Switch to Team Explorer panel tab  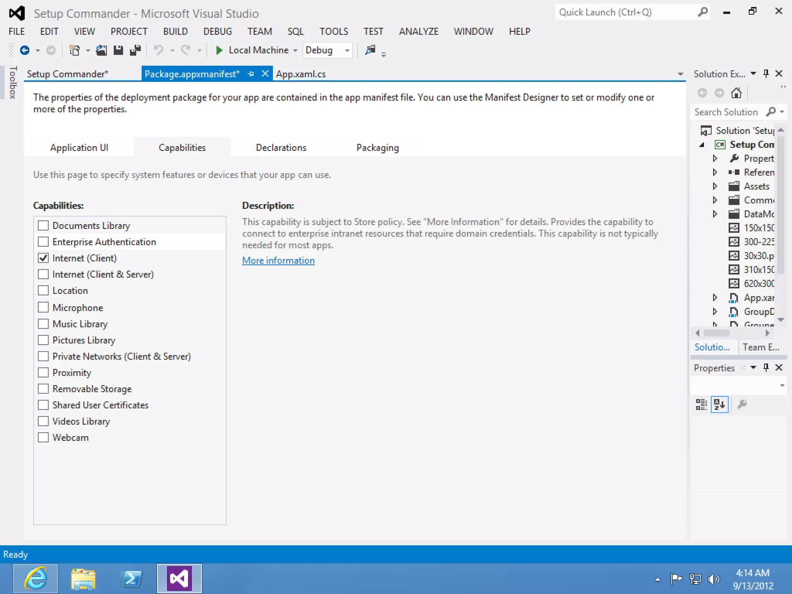tap(760, 347)
